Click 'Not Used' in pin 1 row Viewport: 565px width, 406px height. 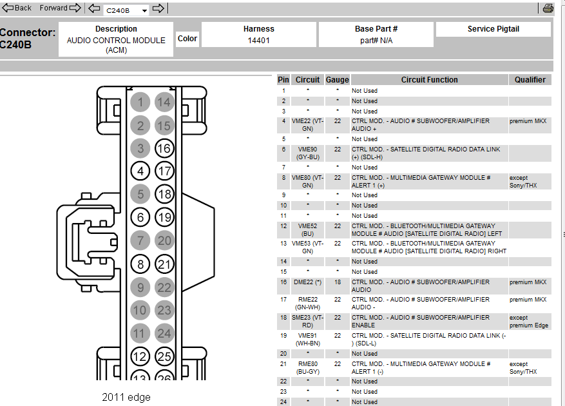click(x=364, y=91)
